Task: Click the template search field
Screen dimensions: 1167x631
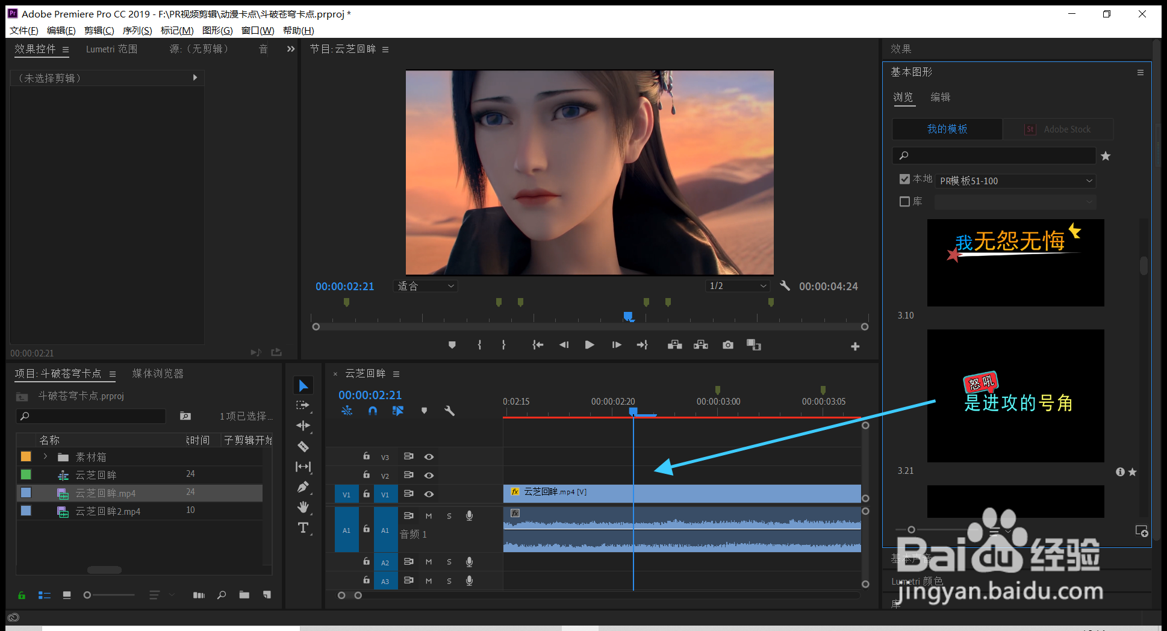Action: [x=994, y=155]
